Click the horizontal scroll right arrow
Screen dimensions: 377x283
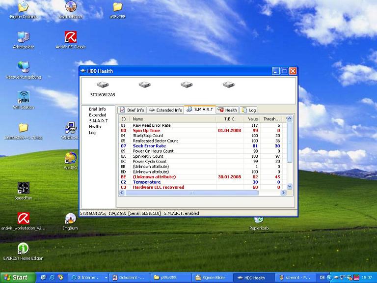pos(283,193)
